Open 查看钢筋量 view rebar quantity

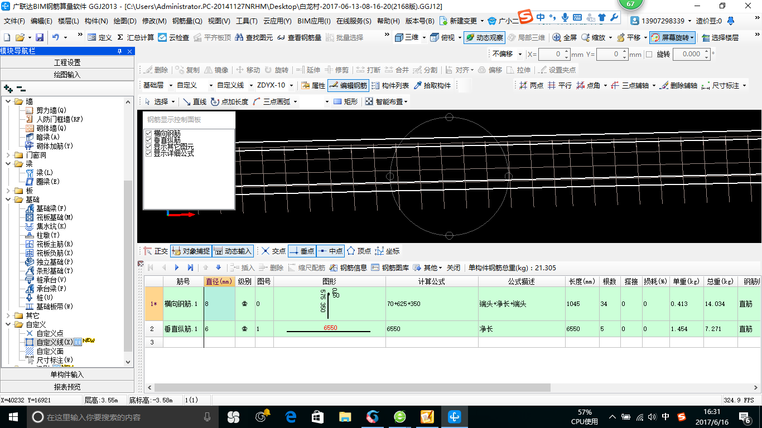point(299,37)
